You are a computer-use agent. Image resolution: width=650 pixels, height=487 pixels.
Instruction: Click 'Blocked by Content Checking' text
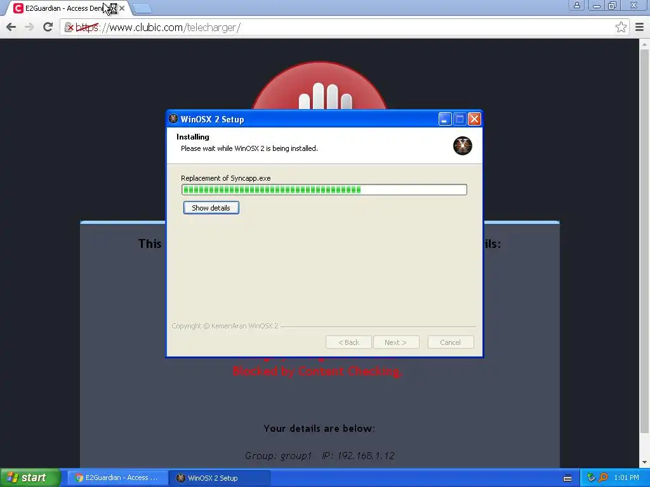(317, 372)
